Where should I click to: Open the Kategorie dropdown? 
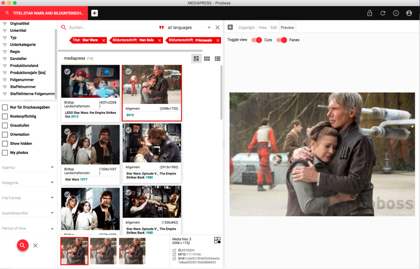pyautogui.click(x=28, y=183)
